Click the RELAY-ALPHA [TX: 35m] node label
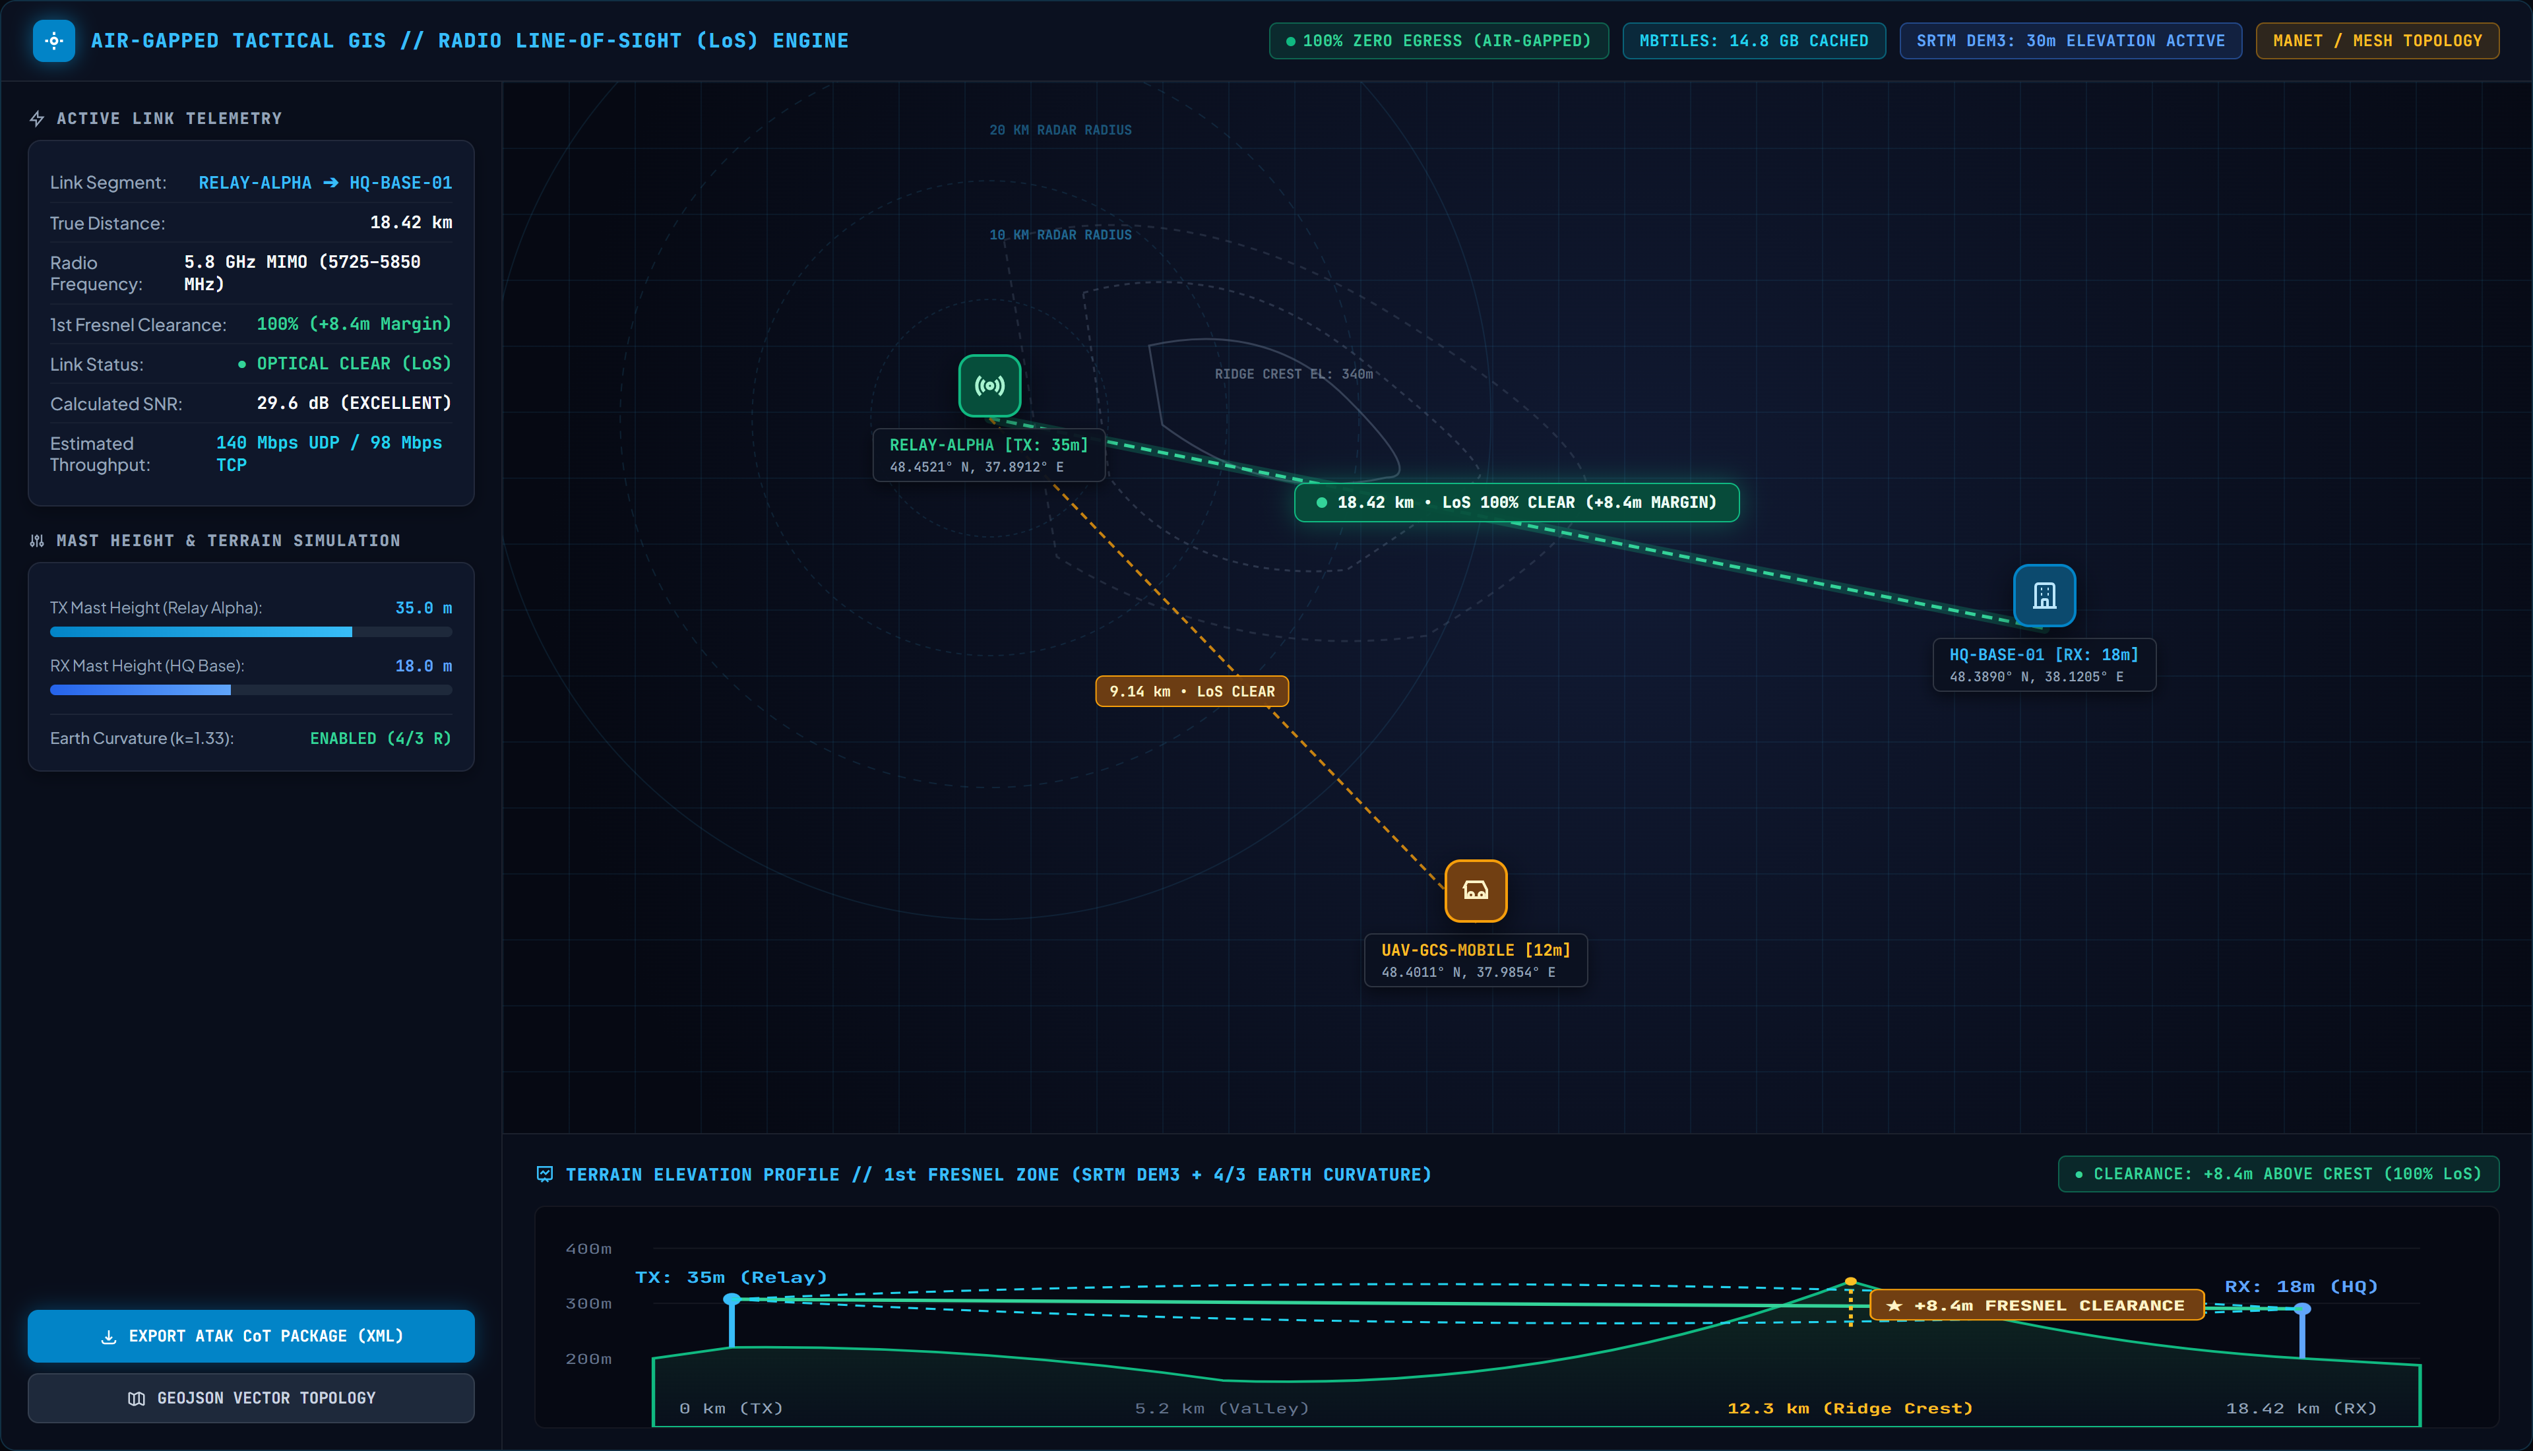 989,454
